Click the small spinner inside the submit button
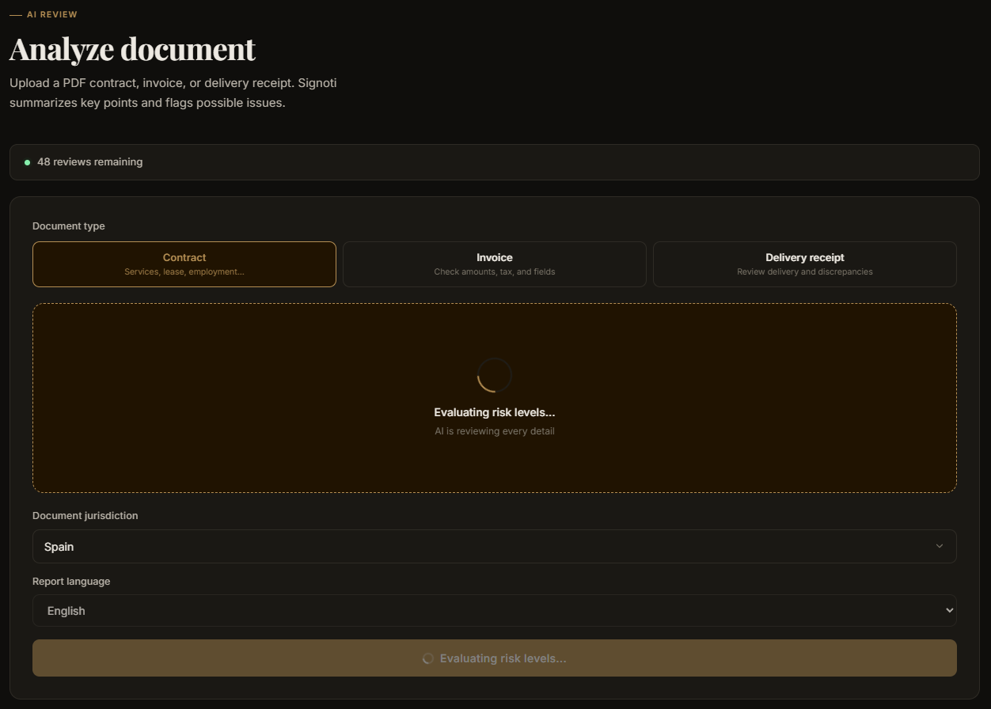 pos(428,658)
